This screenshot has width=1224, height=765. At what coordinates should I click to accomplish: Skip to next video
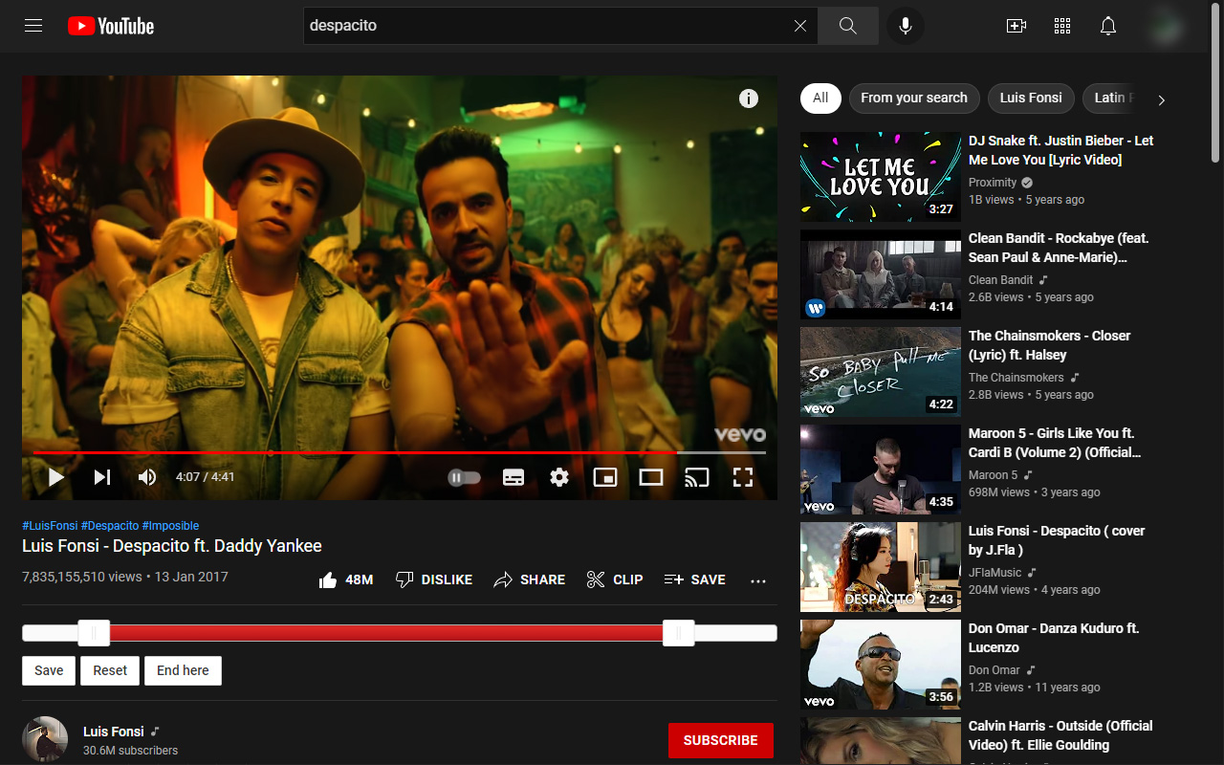102,476
